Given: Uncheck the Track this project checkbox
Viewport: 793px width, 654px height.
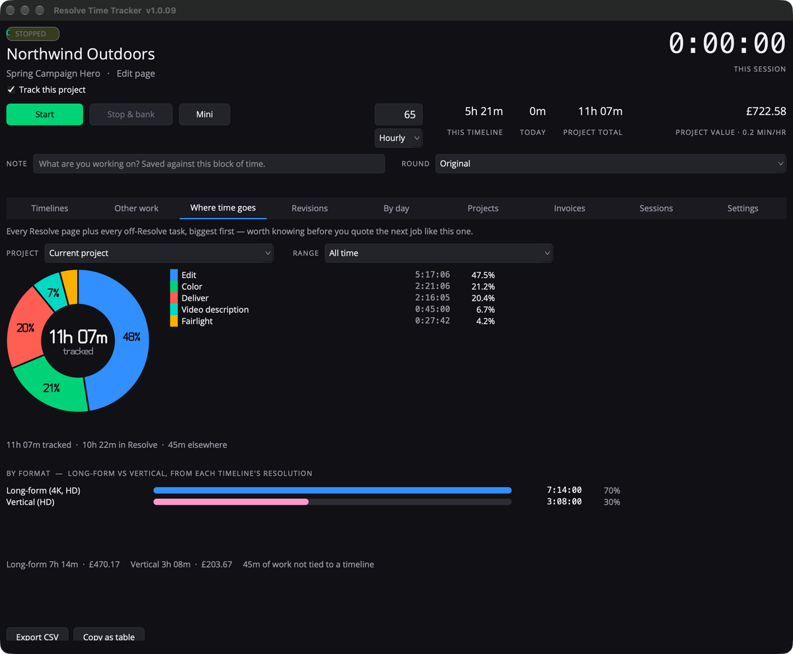Looking at the screenshot, I should tap(11, 90).
